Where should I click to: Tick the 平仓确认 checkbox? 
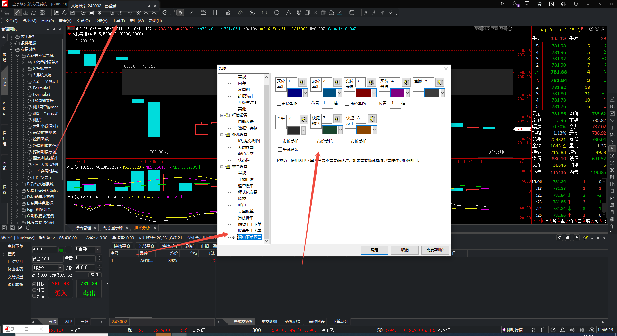(280, 149)
